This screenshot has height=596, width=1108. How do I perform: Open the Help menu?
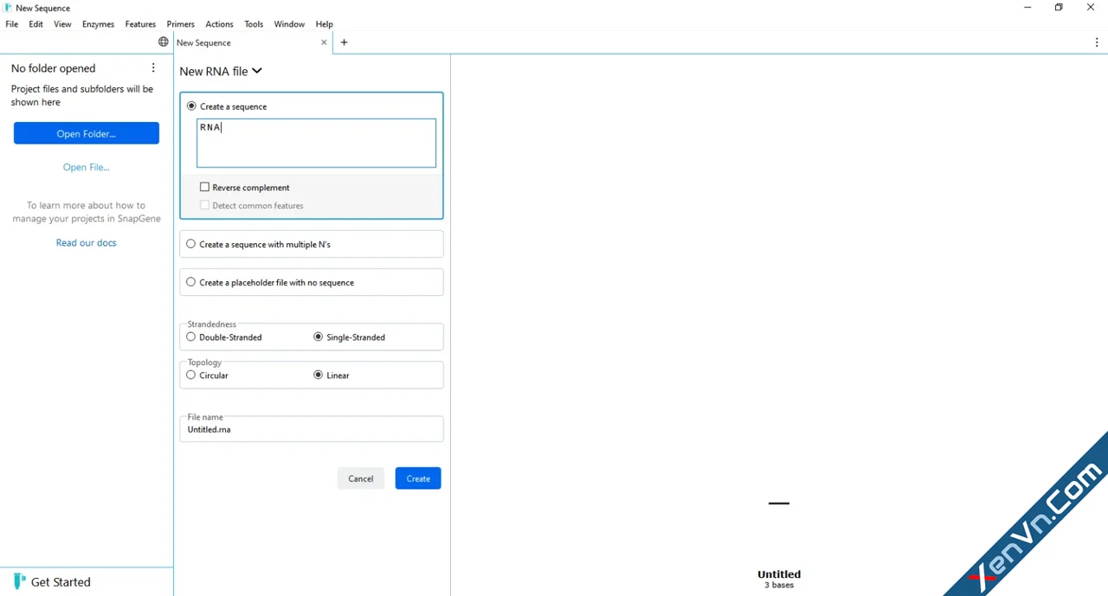[324, 24]
